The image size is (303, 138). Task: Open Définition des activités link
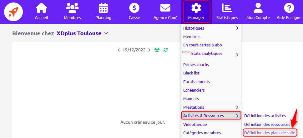click(265, 116)
